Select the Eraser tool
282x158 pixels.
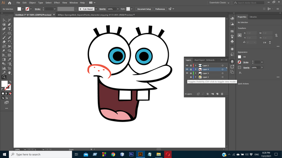(x=4, y=42)
